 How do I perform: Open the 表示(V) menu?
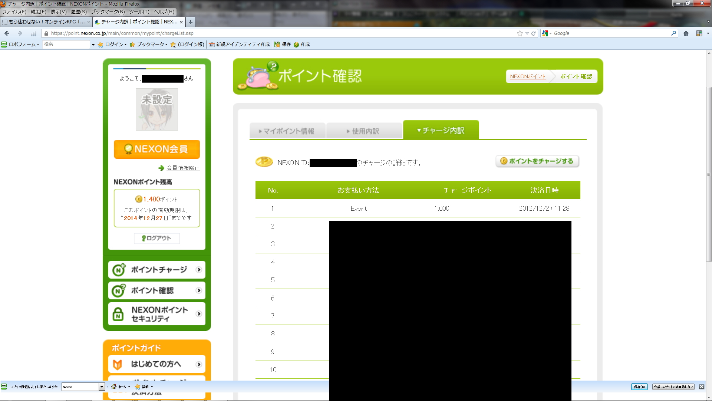(59, 12)
